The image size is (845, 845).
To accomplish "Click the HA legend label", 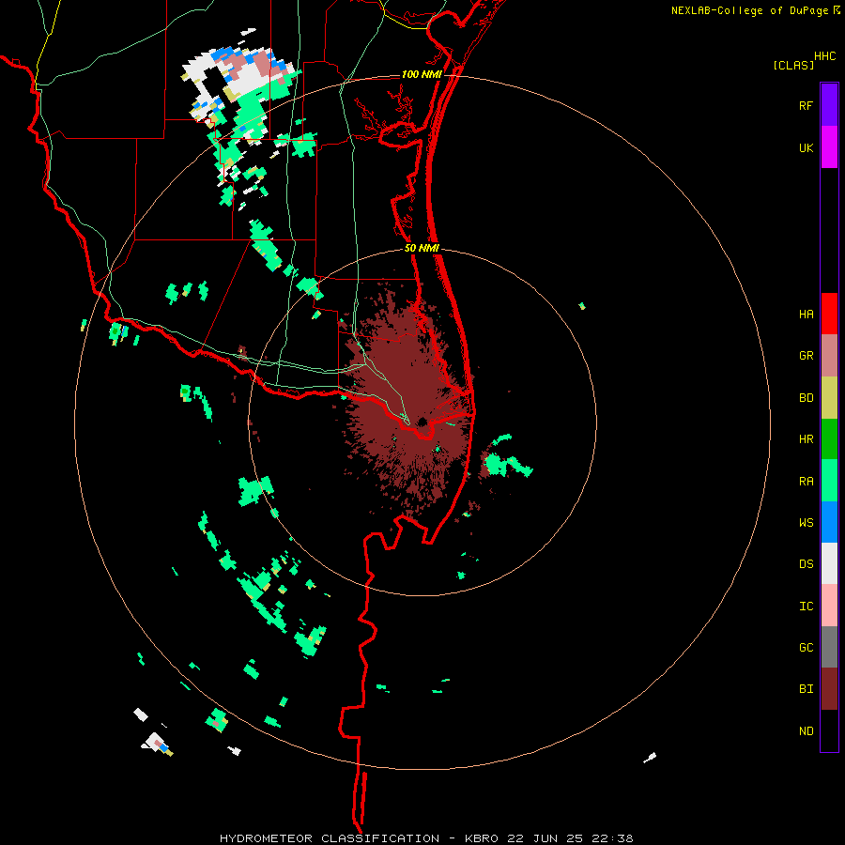I will pos(806,314).
